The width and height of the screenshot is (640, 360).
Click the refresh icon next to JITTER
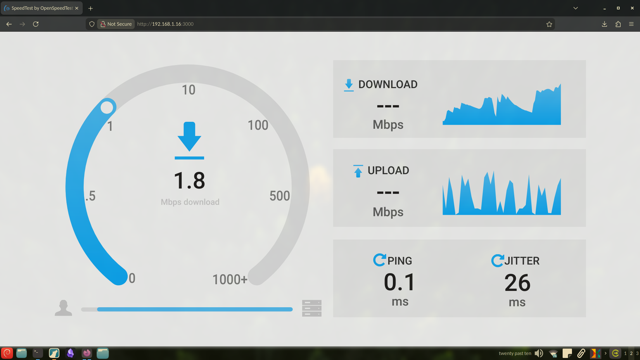[497, 260]
